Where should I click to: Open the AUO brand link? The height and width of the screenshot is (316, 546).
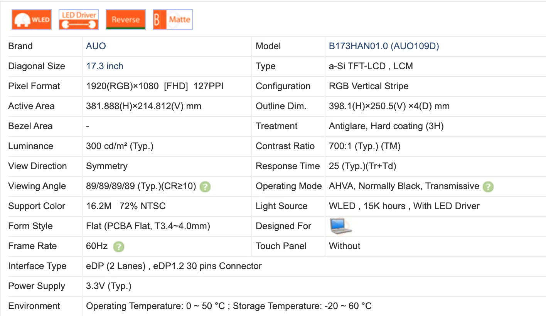pyautogui.click(x=96, y=46)
